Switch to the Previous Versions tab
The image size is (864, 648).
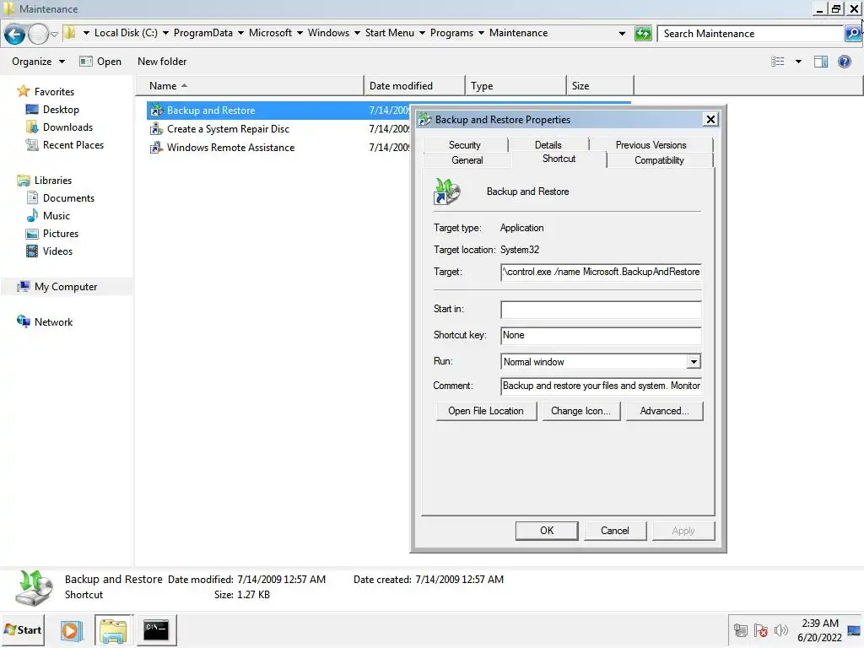click(x=651, y=145)
